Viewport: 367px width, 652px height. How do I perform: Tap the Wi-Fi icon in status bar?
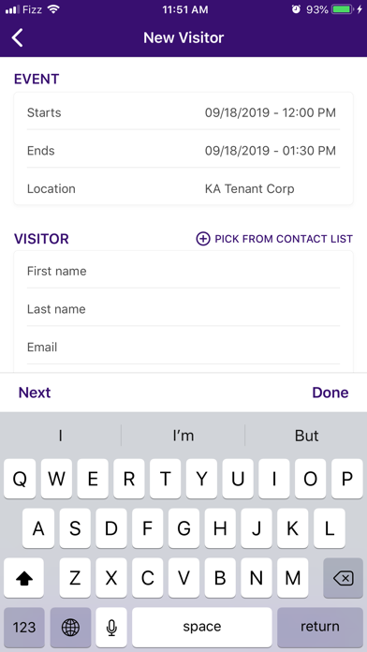53,9
